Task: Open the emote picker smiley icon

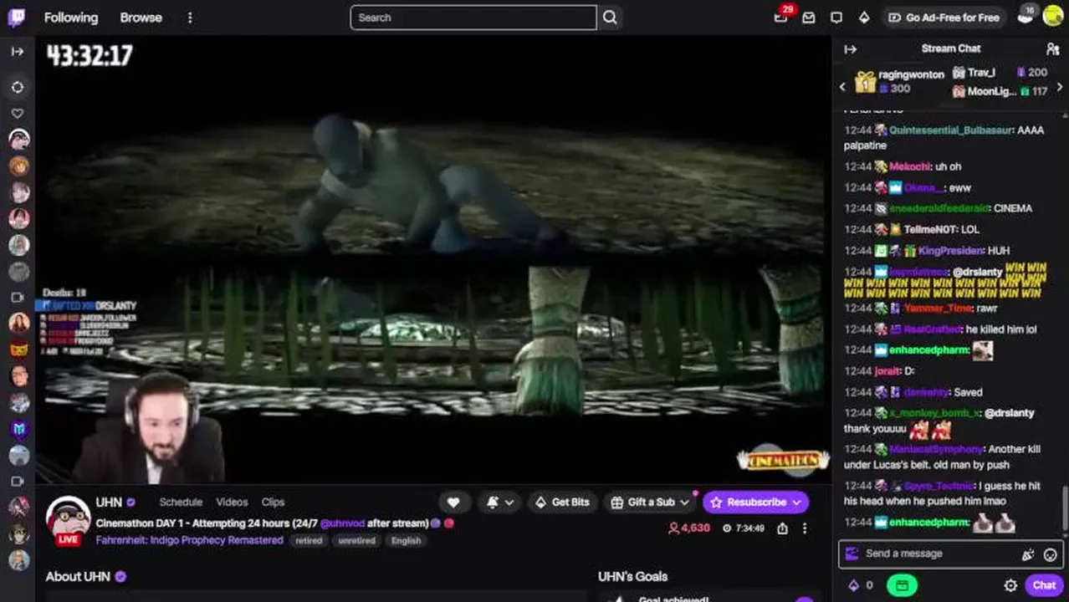Action: click(1051, 554)
